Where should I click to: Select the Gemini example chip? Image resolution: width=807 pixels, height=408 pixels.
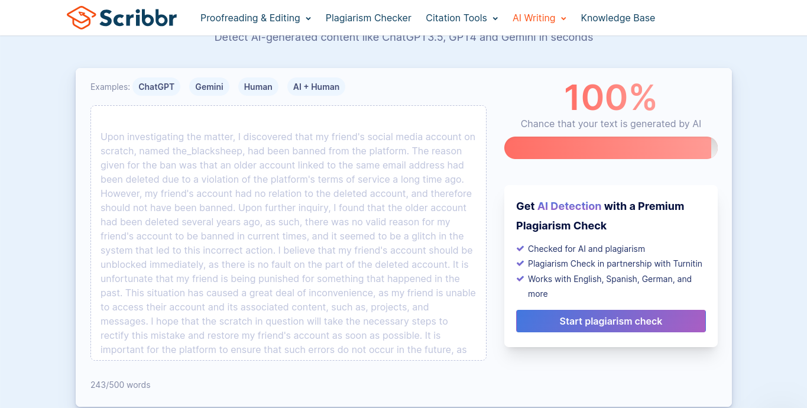209,87
